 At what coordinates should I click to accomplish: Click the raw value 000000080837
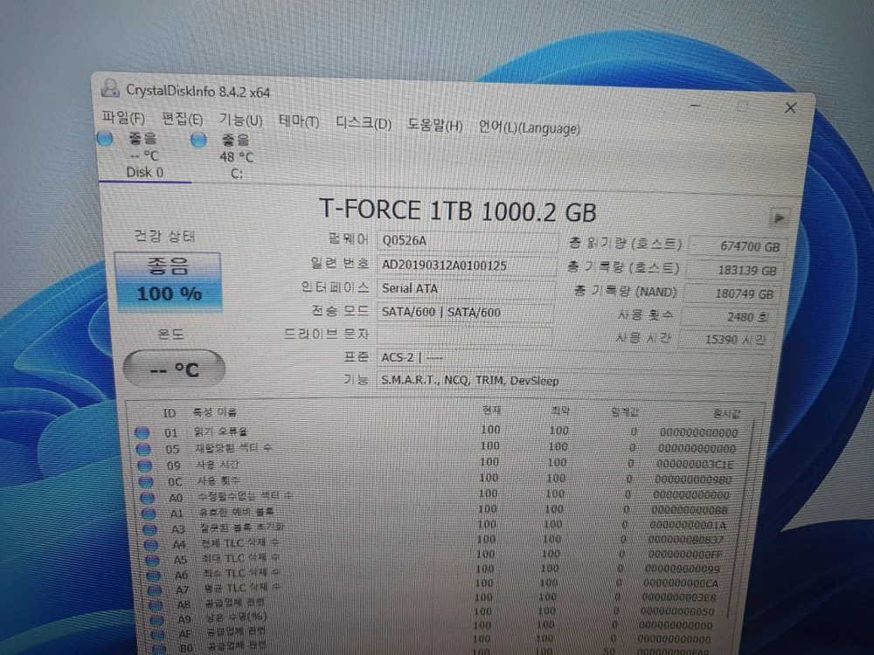tap(685, 539)
